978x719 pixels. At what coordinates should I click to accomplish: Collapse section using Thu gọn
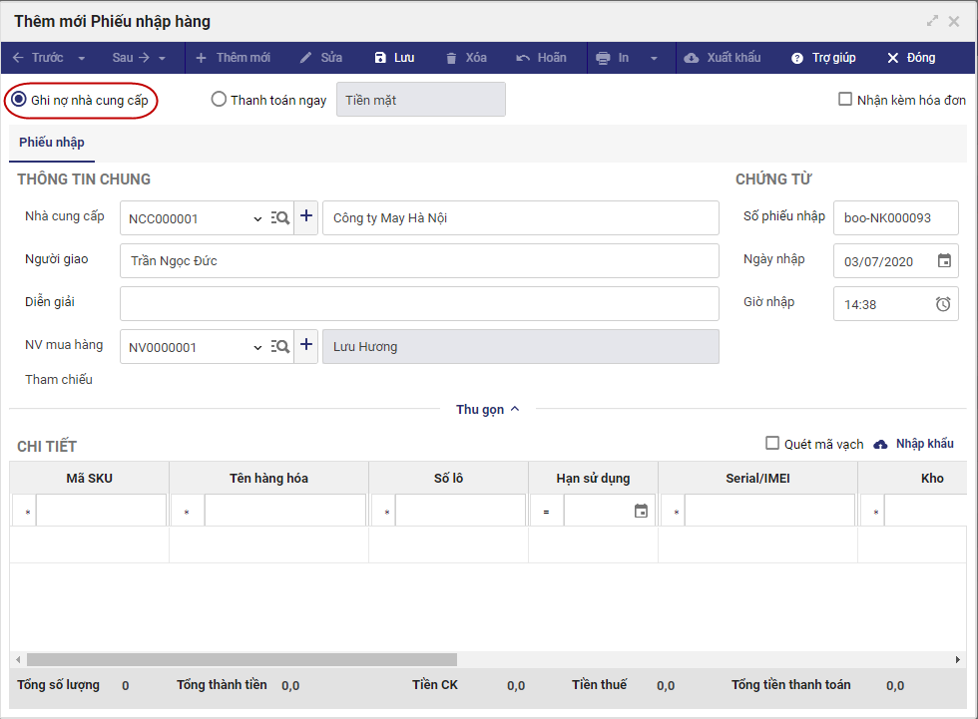[x=488, y=409]
